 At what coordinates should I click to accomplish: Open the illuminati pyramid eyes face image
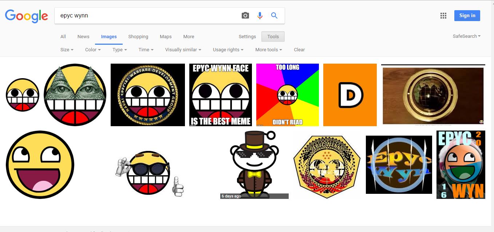pos(75,95)
